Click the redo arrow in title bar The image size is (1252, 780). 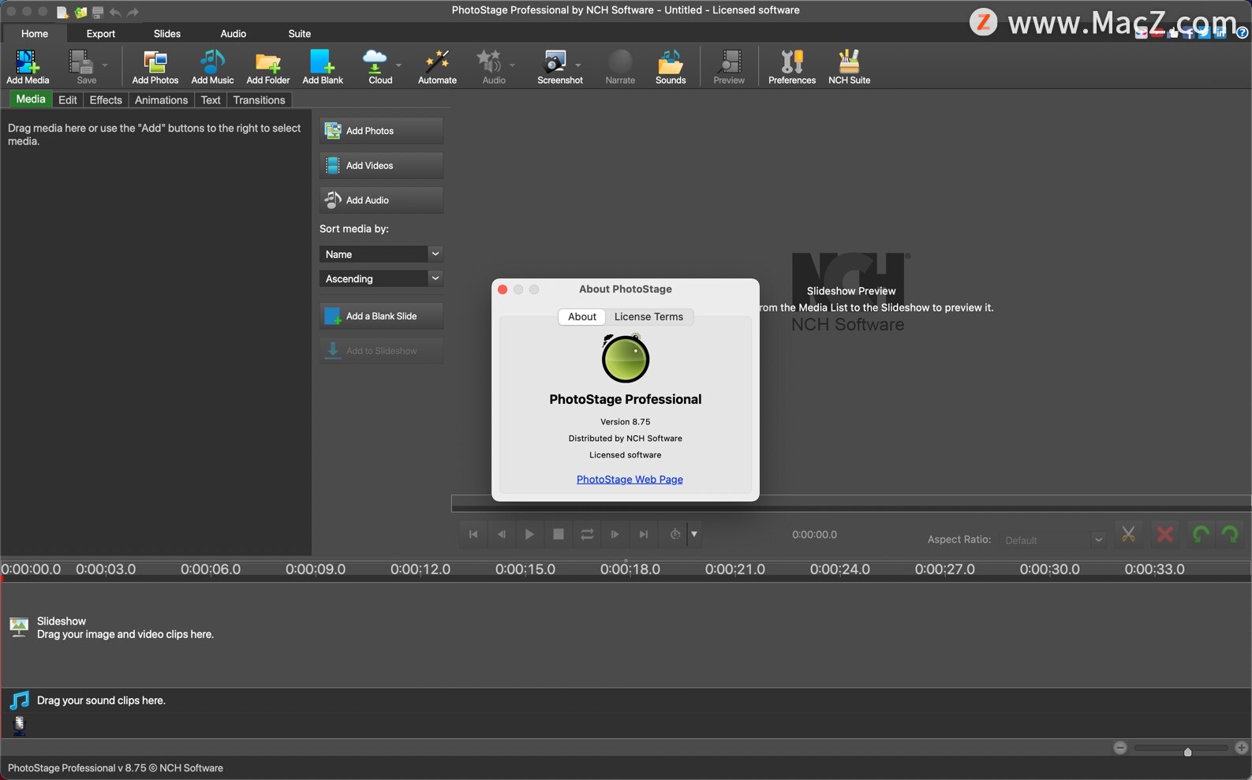(133, 12)
